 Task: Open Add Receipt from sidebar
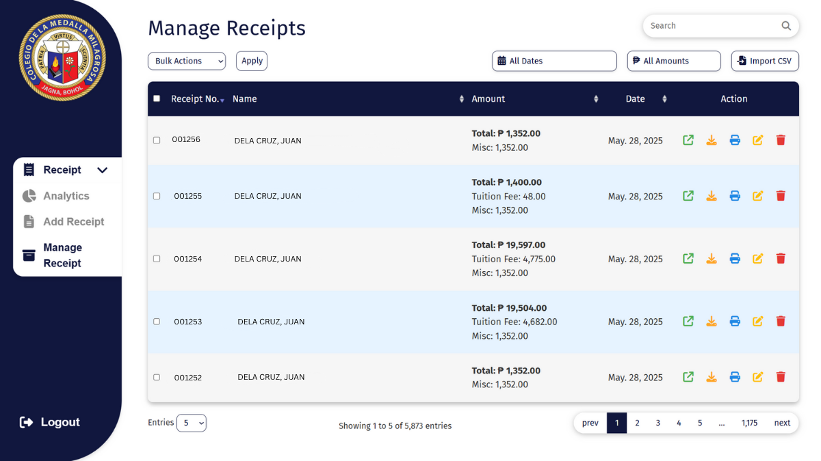click(x=73, y=222)
